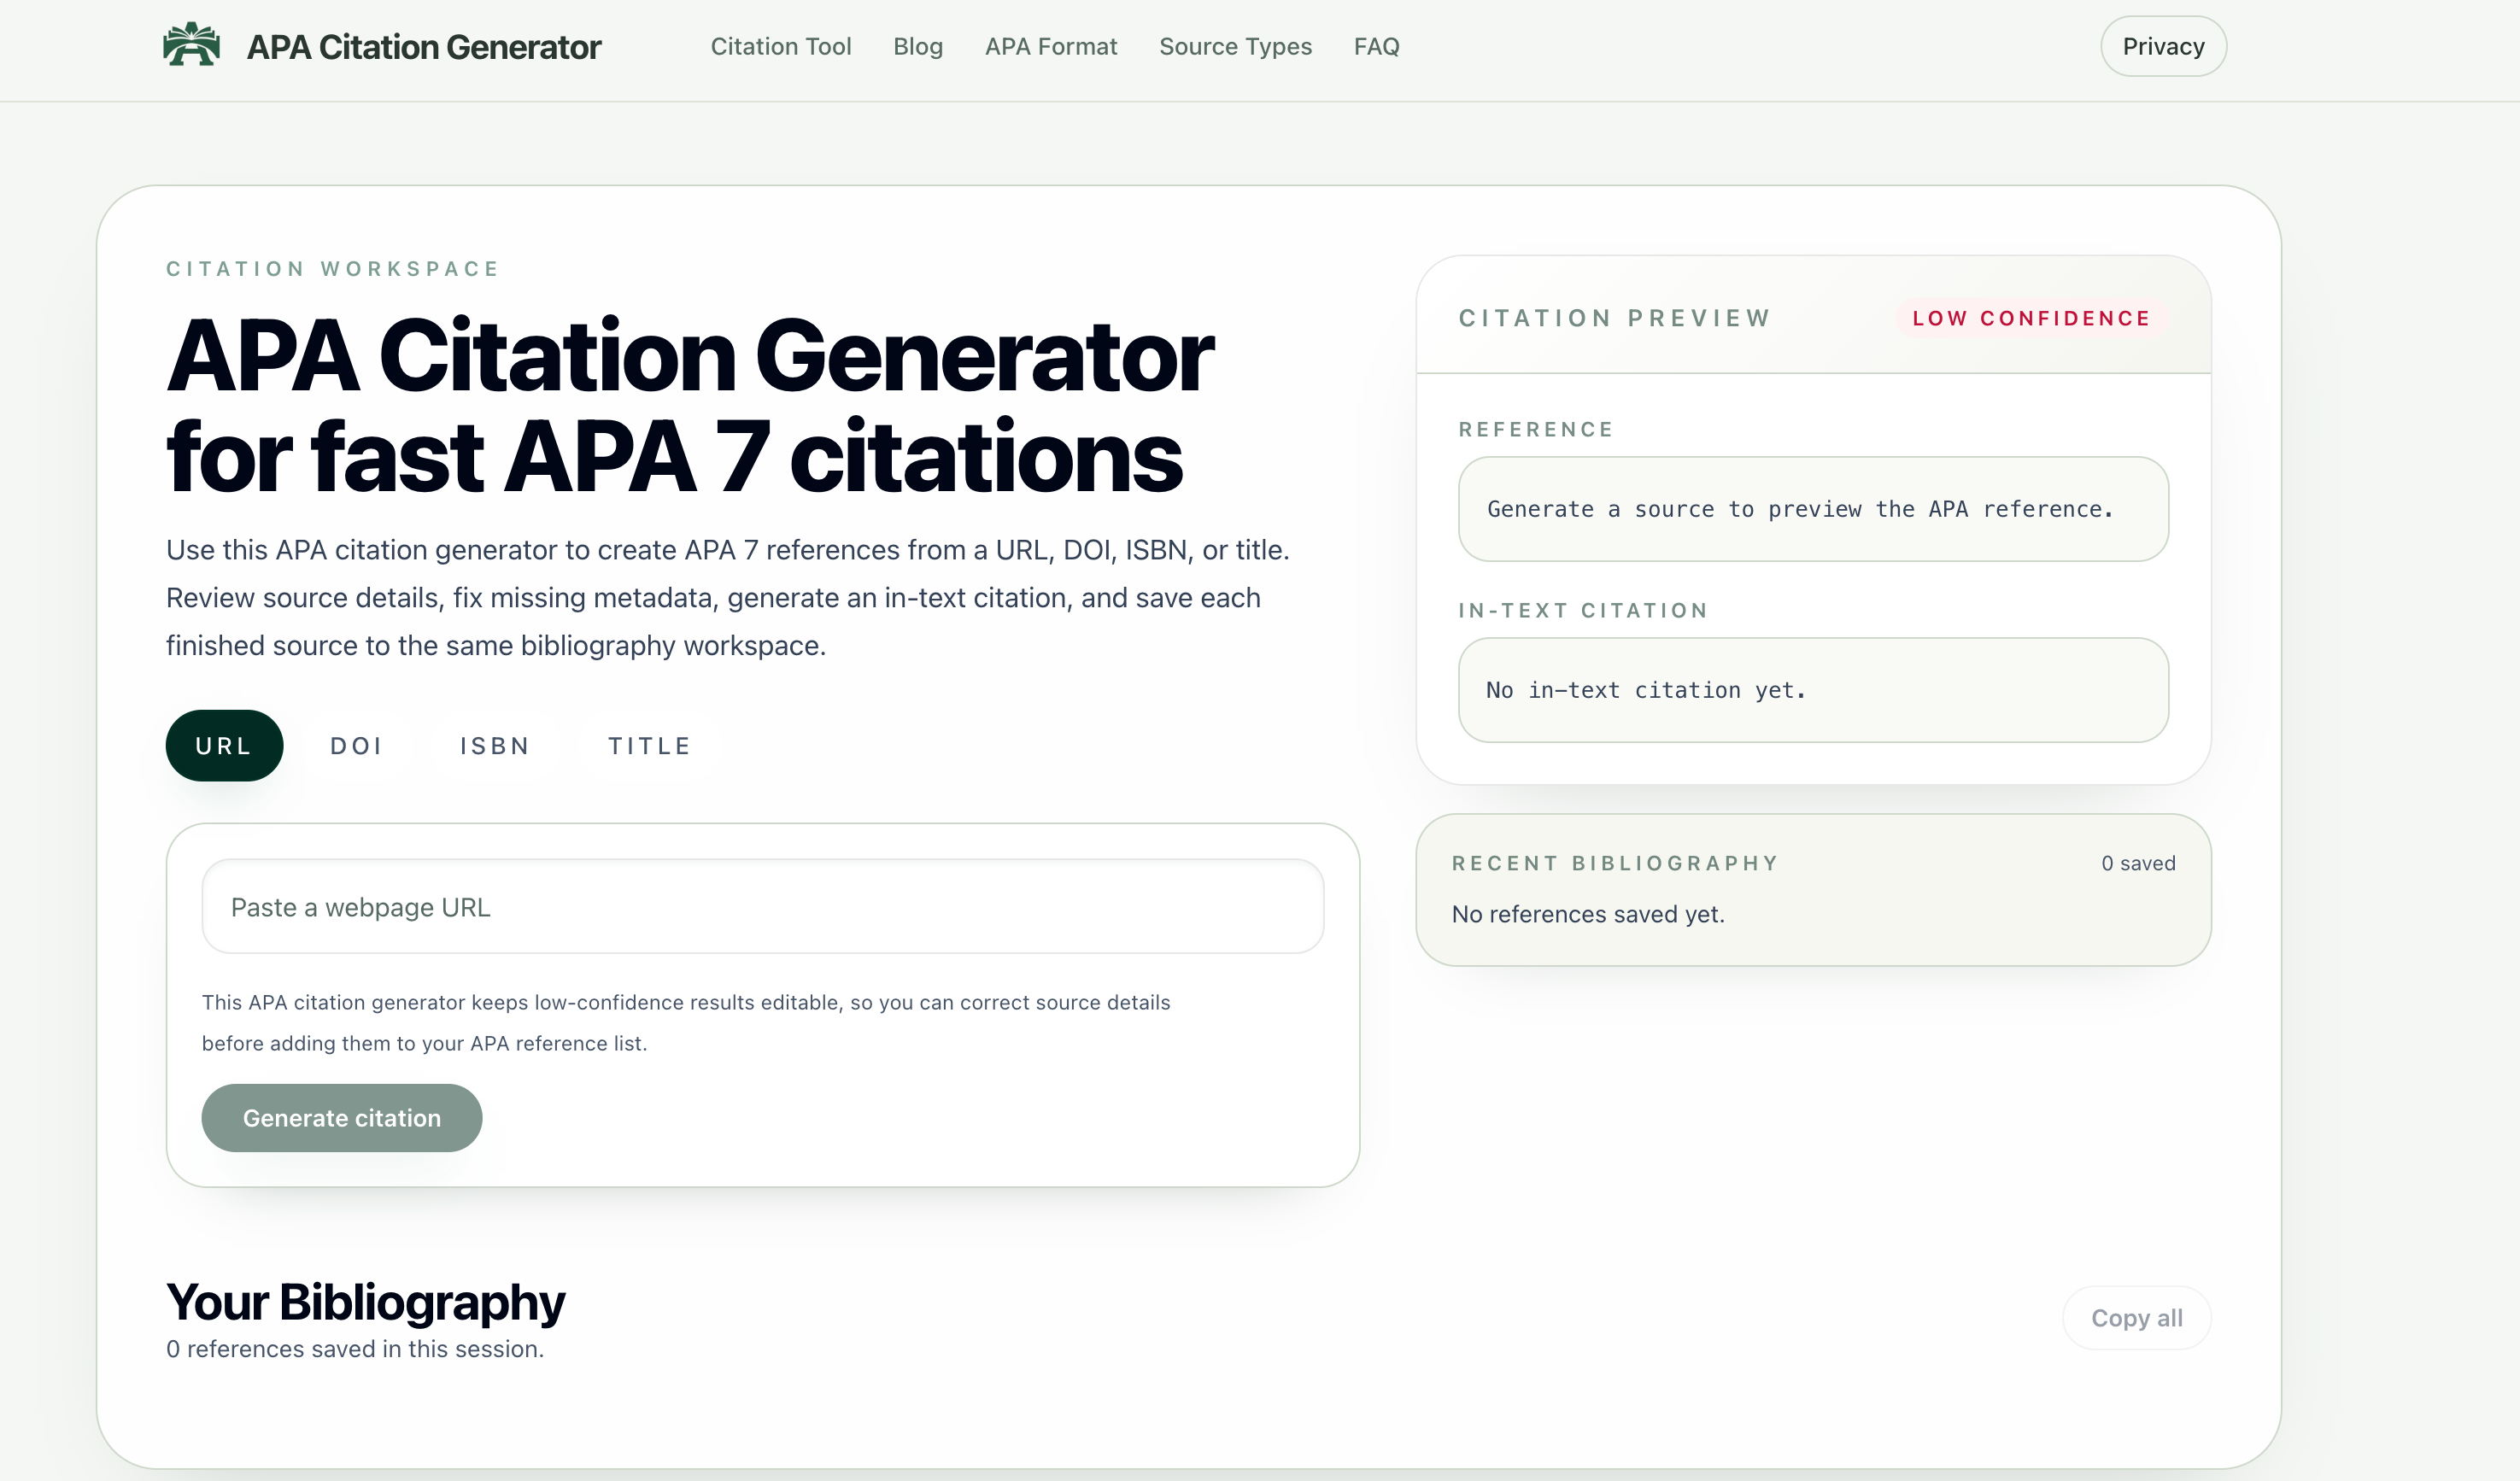Open Source Types in the navigation
The width and height of the screenshot is (2520, 1481).
tap(1235, 46)
